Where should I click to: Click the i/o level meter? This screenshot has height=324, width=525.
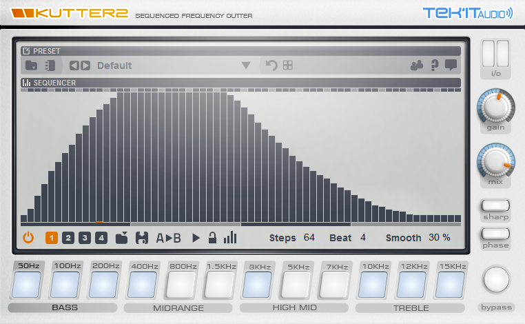(x=495, y=54)
